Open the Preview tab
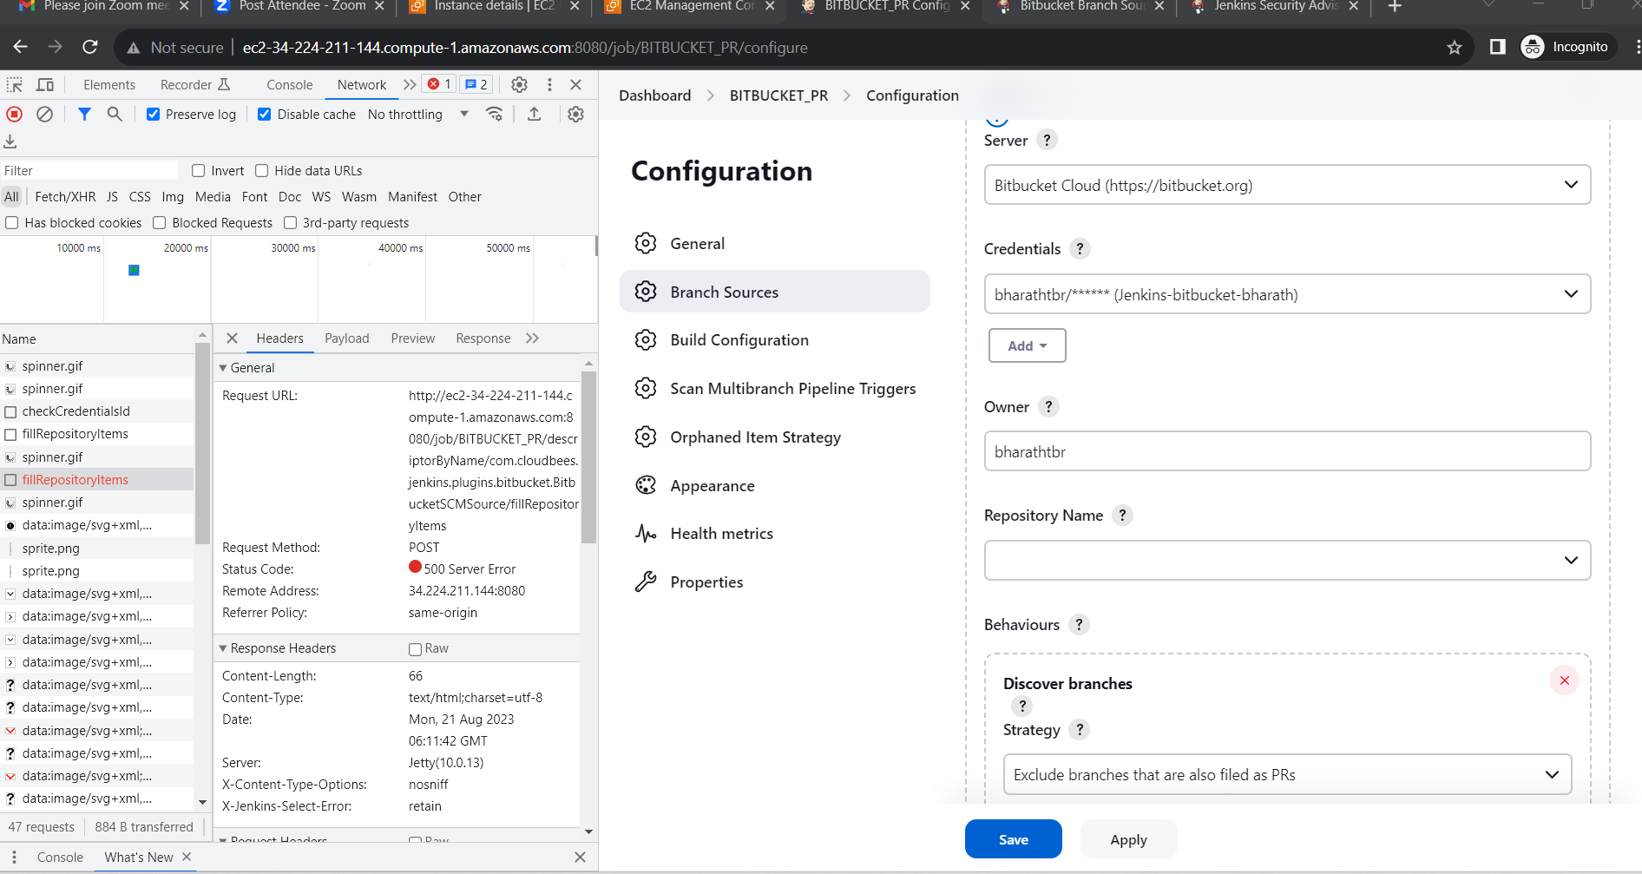Image resolution: width=1642 pixels, height=874 pixels. pos(412,338)
